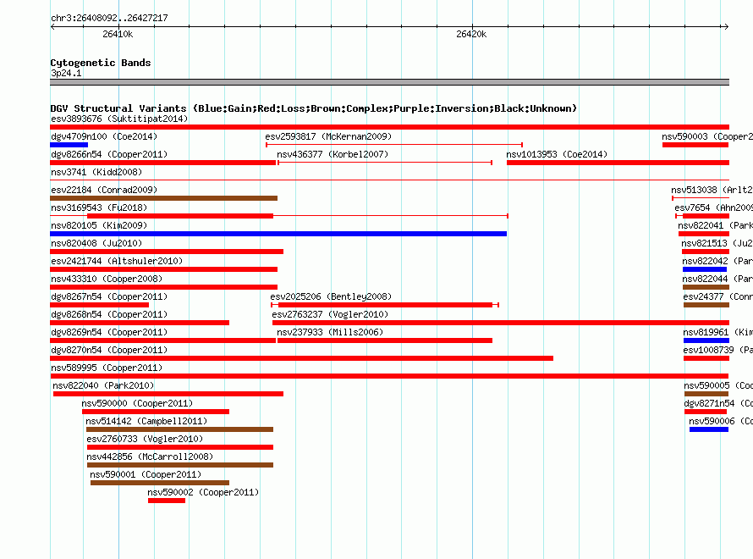
Task: Open the esv2025206 (Bentley2008) variant label
Action: click(331, 296)
